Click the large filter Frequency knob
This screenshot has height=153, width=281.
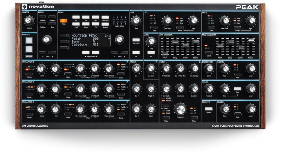(x=181, y=109)
